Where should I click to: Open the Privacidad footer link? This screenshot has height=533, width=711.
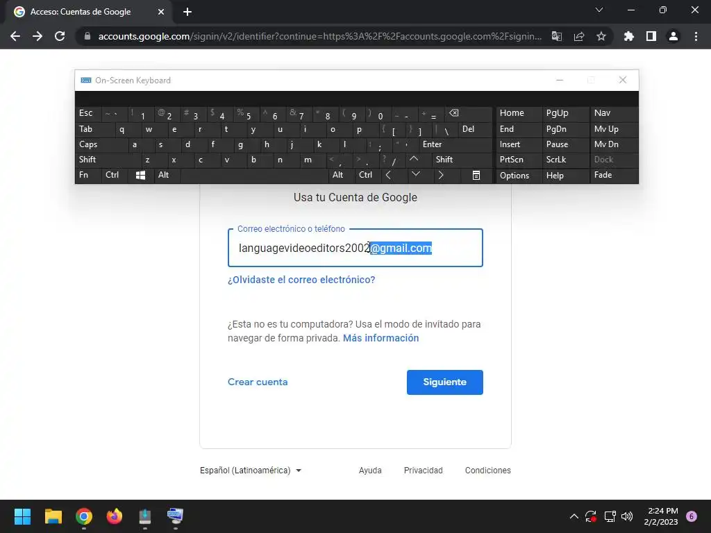click(x=423, y=471)
